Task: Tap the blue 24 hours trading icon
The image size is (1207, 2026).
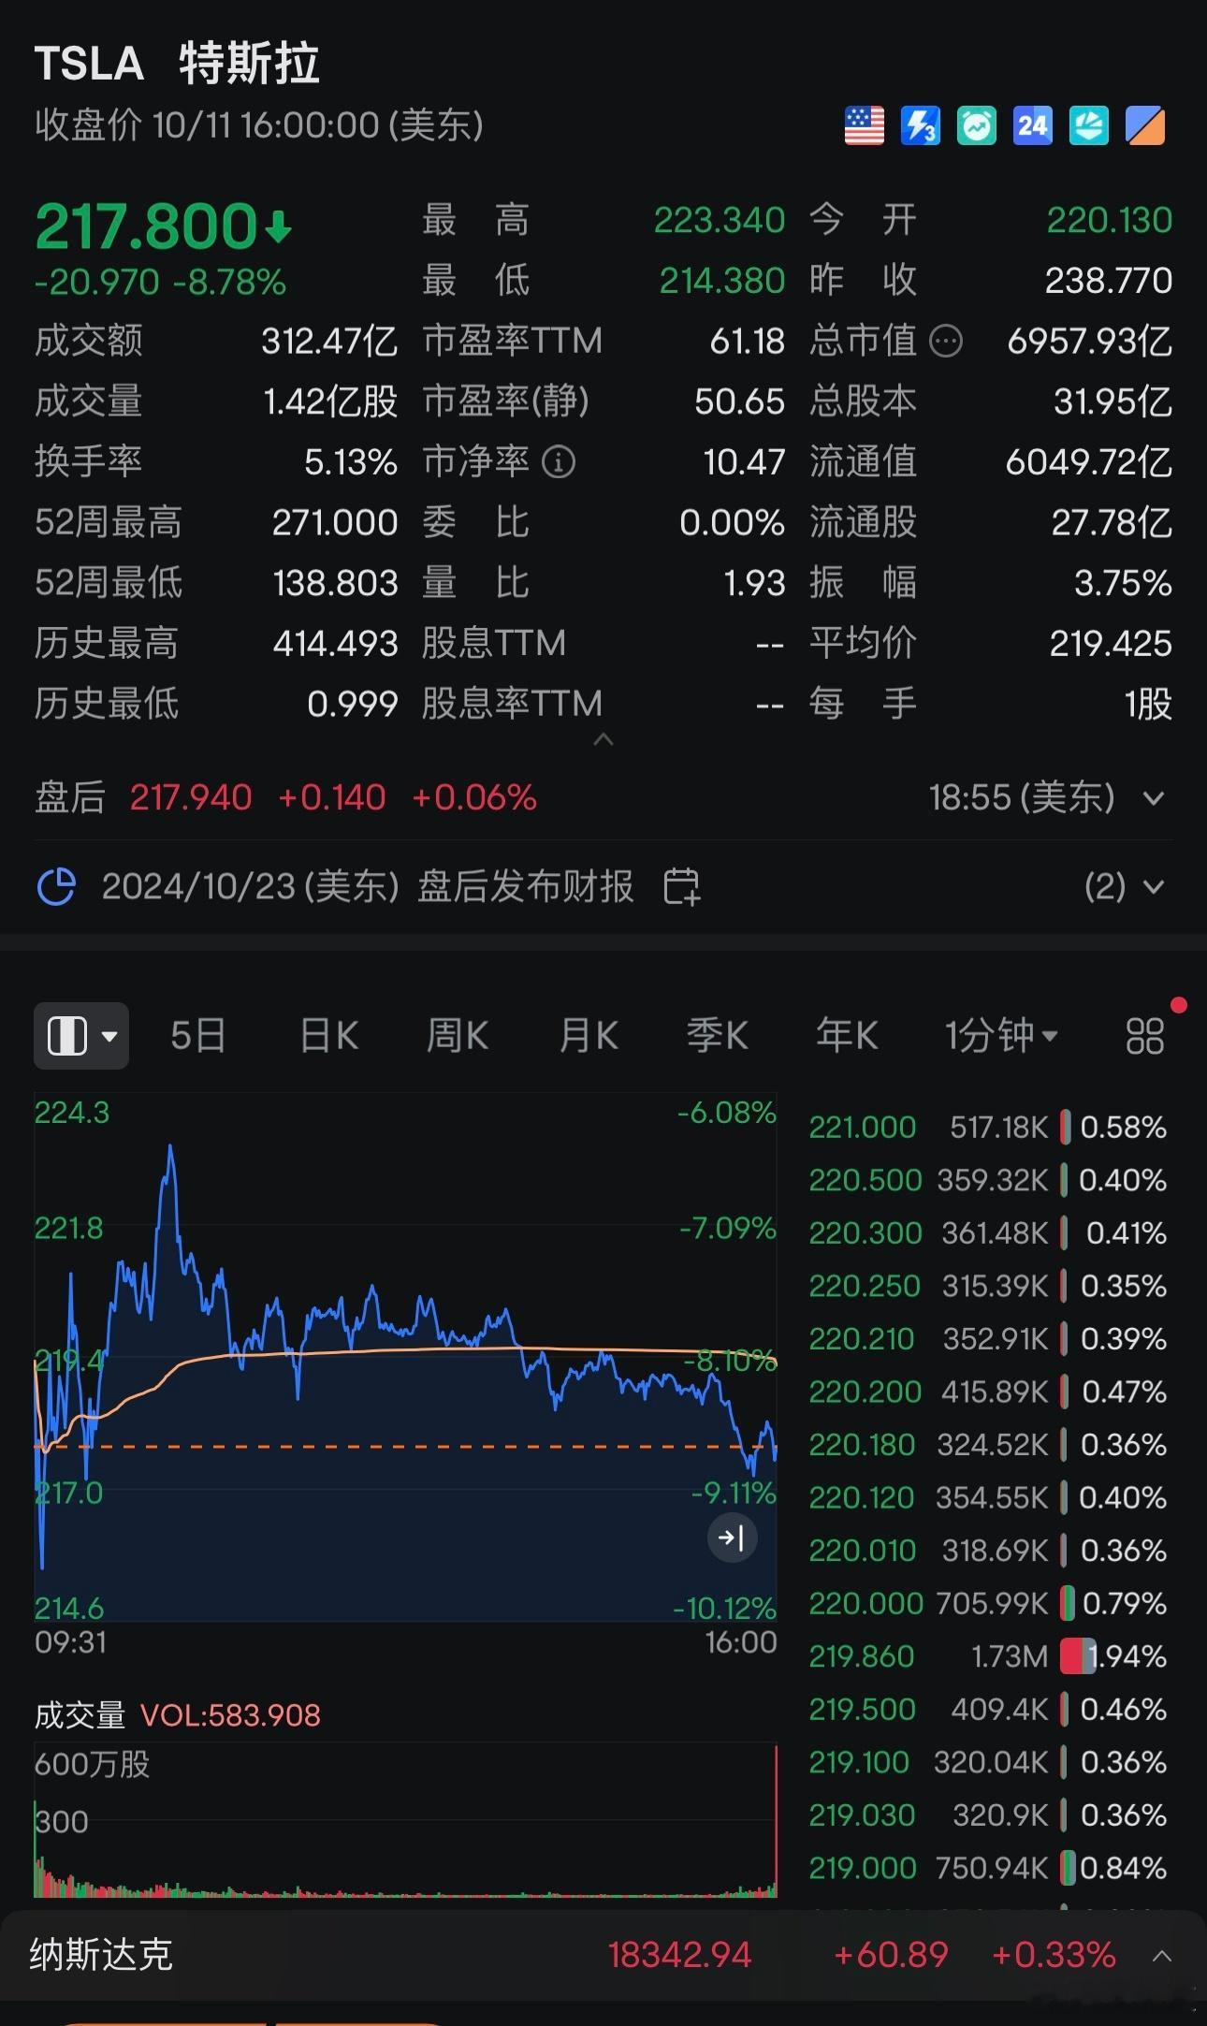Action: tap(1032, 125)
